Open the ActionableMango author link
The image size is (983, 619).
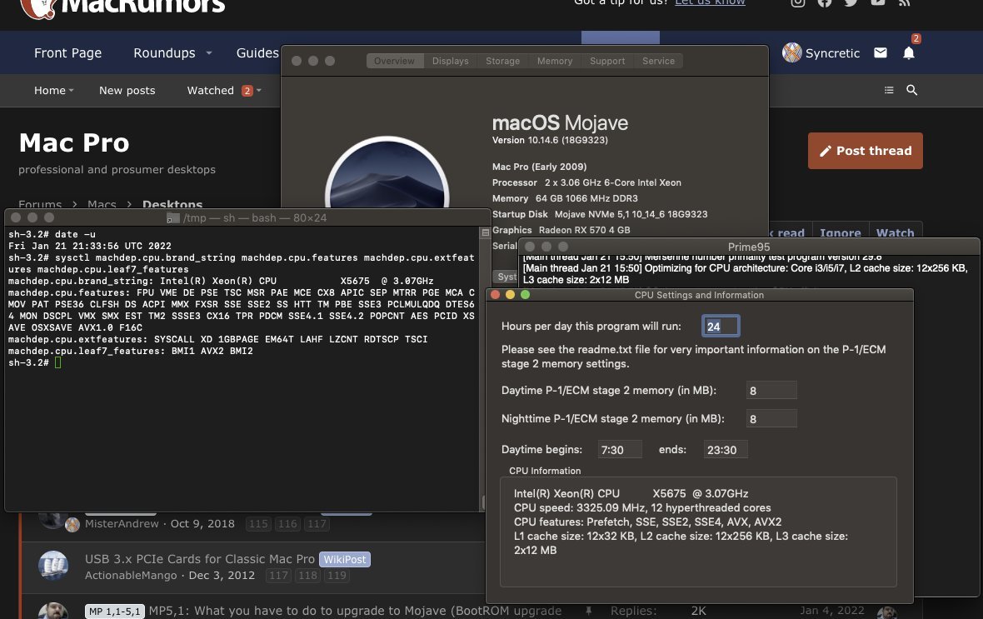[131, 575]
